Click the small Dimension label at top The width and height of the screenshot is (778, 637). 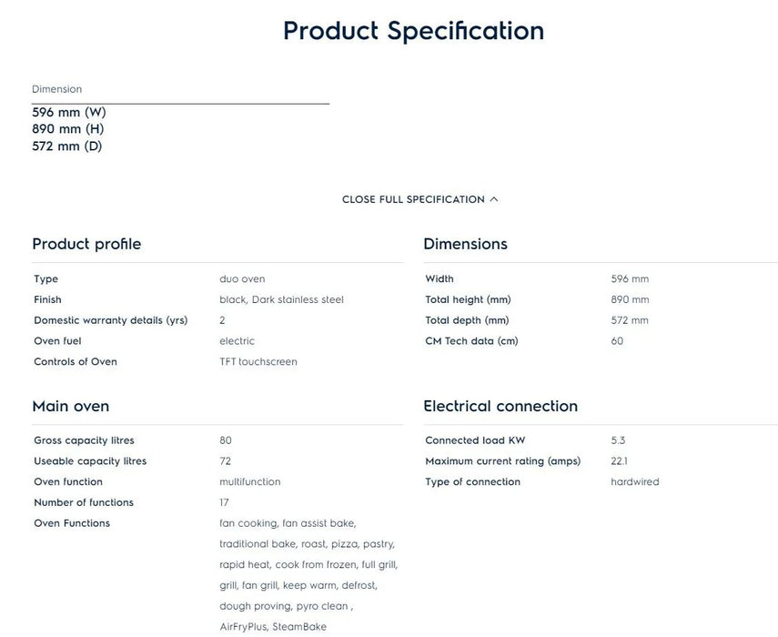(56, 89)
